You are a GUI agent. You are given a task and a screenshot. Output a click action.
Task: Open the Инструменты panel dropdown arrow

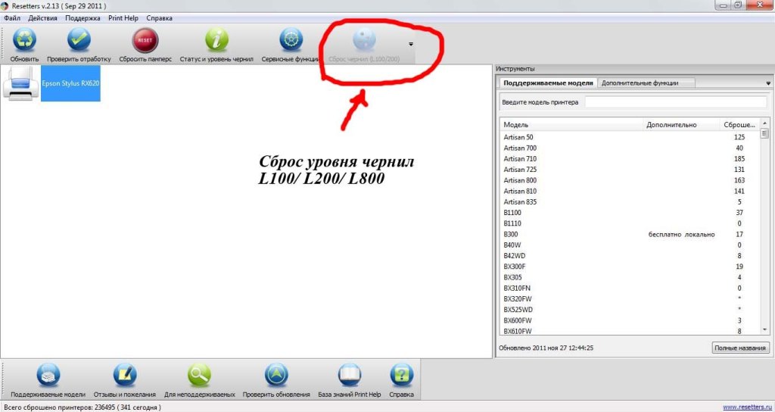(768, 83)
